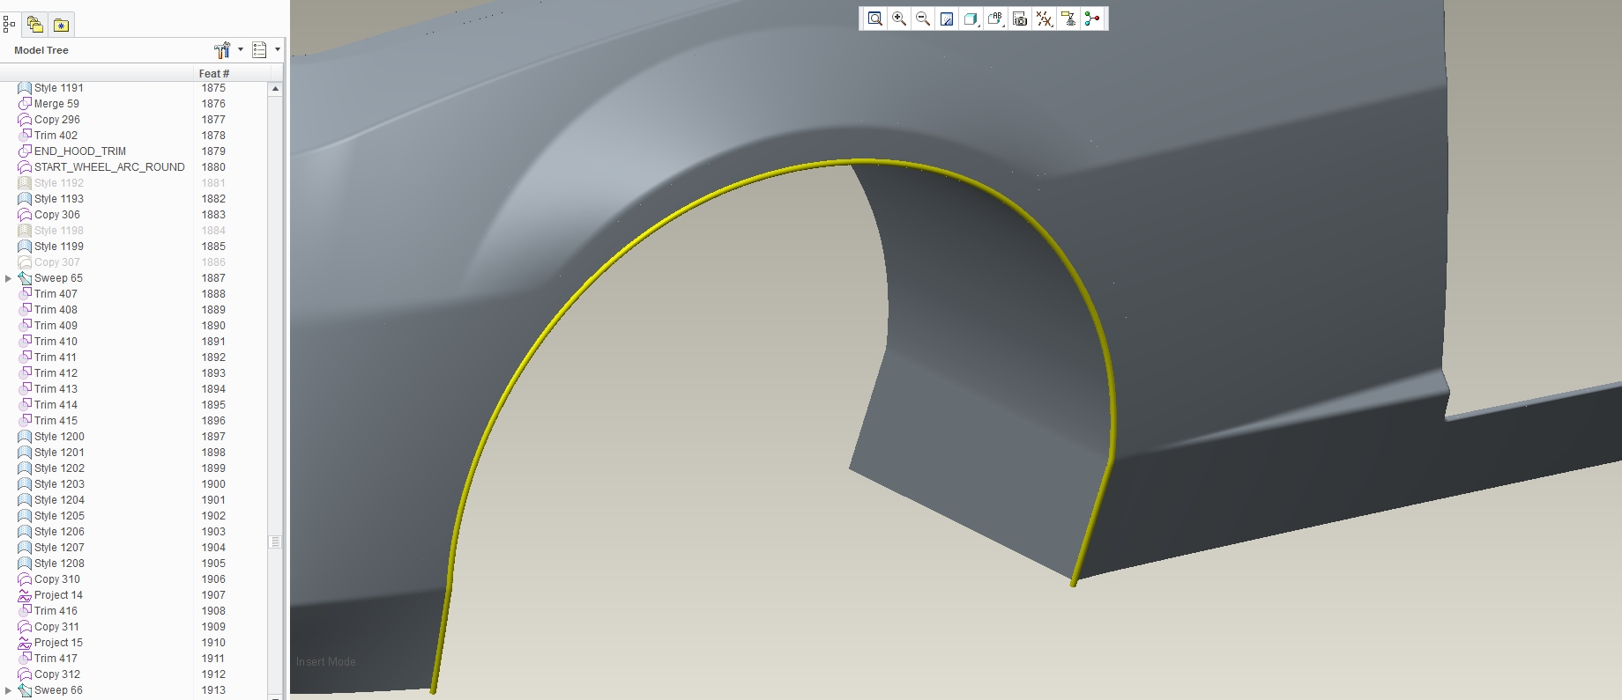Screen dimensions: 1622x700
Task: Select END_HOOD_TRIM in the tree
Action: [80, 151]
